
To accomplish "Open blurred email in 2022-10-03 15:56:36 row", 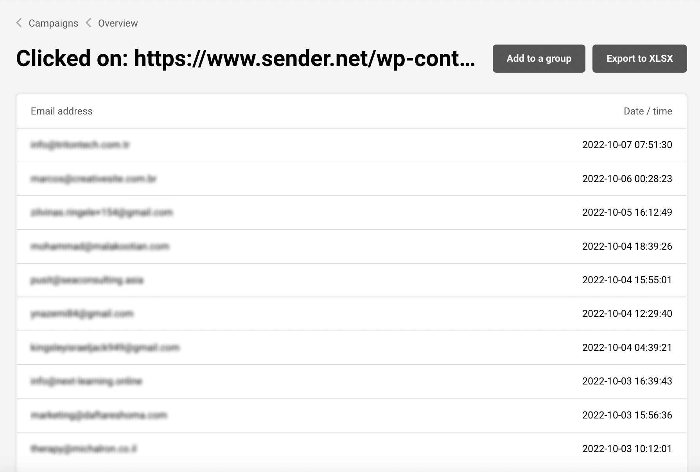I will point(99,415).
